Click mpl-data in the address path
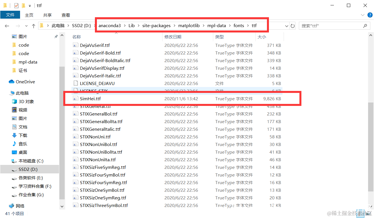This screenshot has width=374, height=218. (217, 25)
